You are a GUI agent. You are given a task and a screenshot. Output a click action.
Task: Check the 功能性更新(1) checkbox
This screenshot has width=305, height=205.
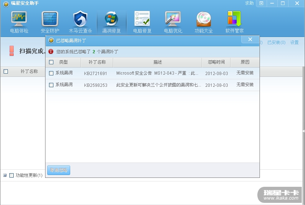pos(11,175)
